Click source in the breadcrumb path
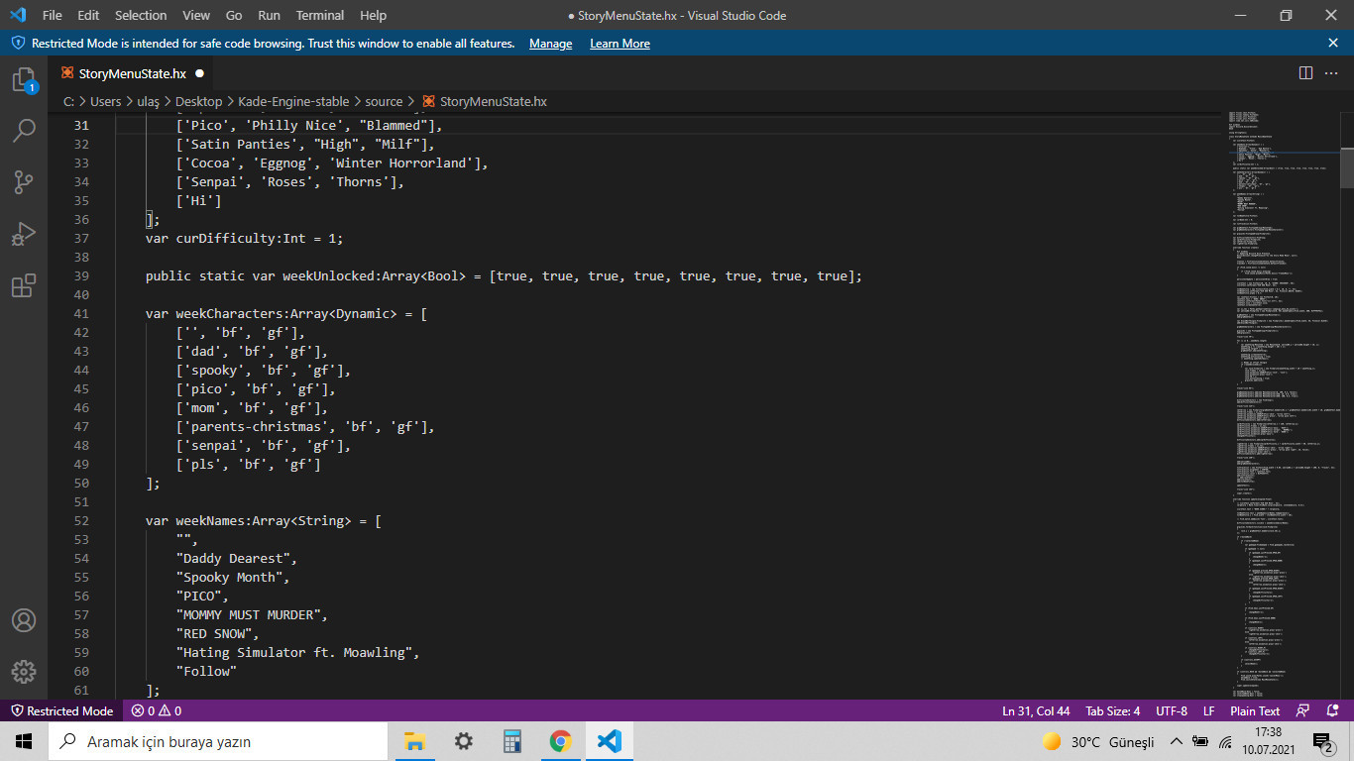 point(384,101)
